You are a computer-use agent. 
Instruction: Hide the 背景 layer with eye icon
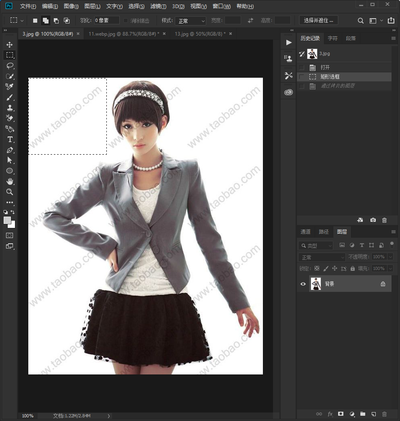point(303,284)
